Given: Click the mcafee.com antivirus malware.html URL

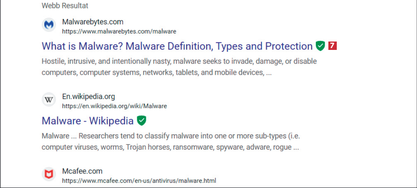Looking at the screenshot, I should click(x=139, y=181).
